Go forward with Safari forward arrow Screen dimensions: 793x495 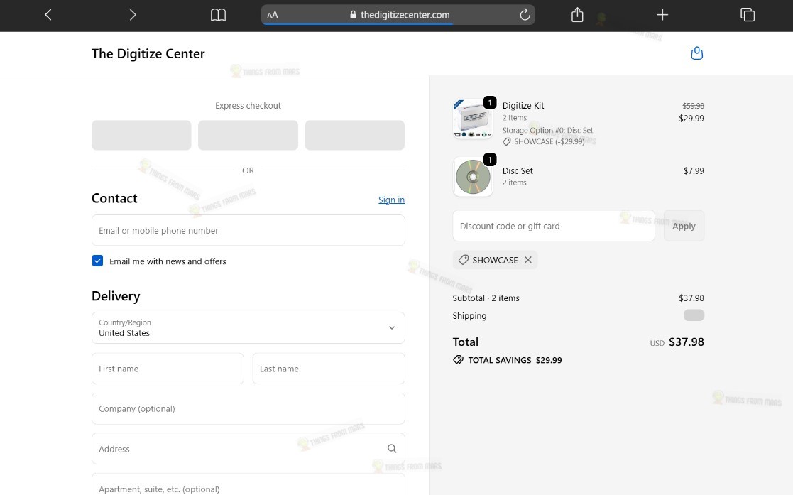tap(133, 15)
